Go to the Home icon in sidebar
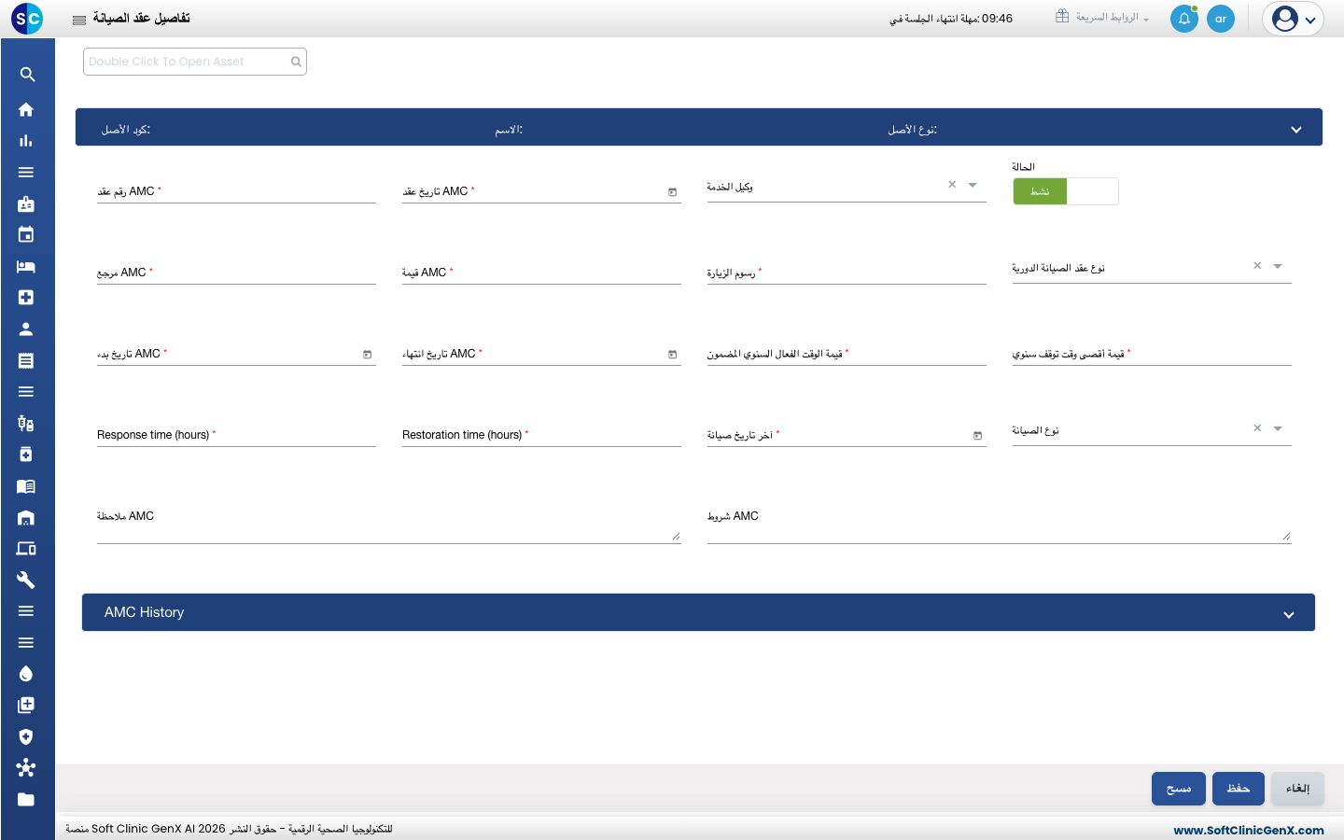 26,109
